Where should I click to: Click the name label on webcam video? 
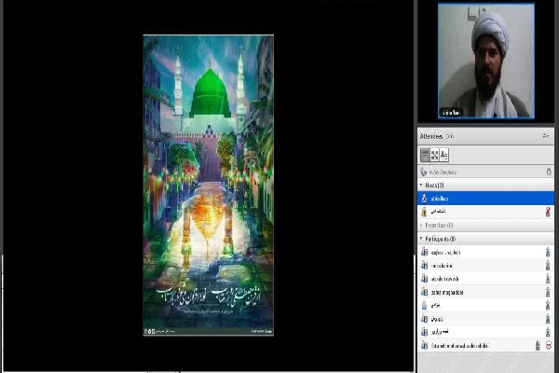coord(451,113)
